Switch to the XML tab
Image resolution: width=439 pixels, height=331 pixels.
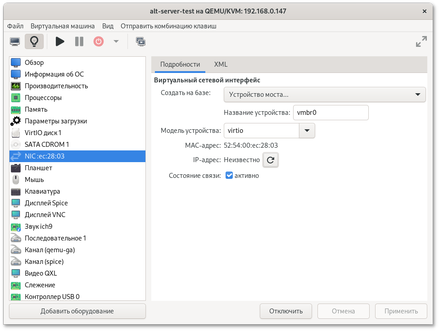[x=221, y=64]
